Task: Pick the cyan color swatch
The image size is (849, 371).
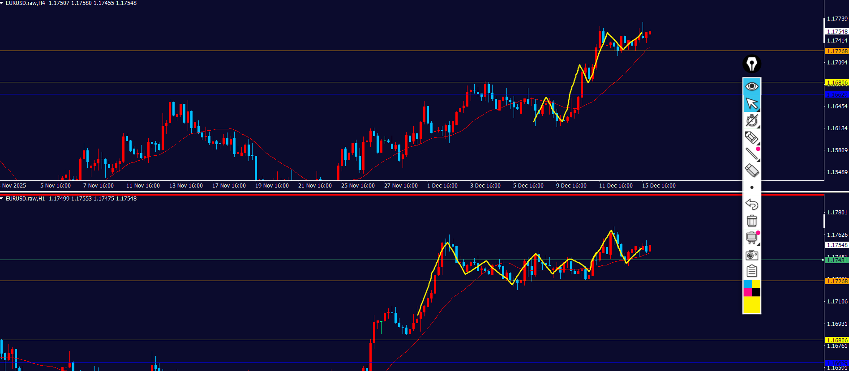Action: point(747,284)
